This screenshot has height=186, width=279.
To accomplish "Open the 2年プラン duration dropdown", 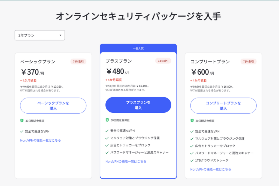I will tap(40, 35).
